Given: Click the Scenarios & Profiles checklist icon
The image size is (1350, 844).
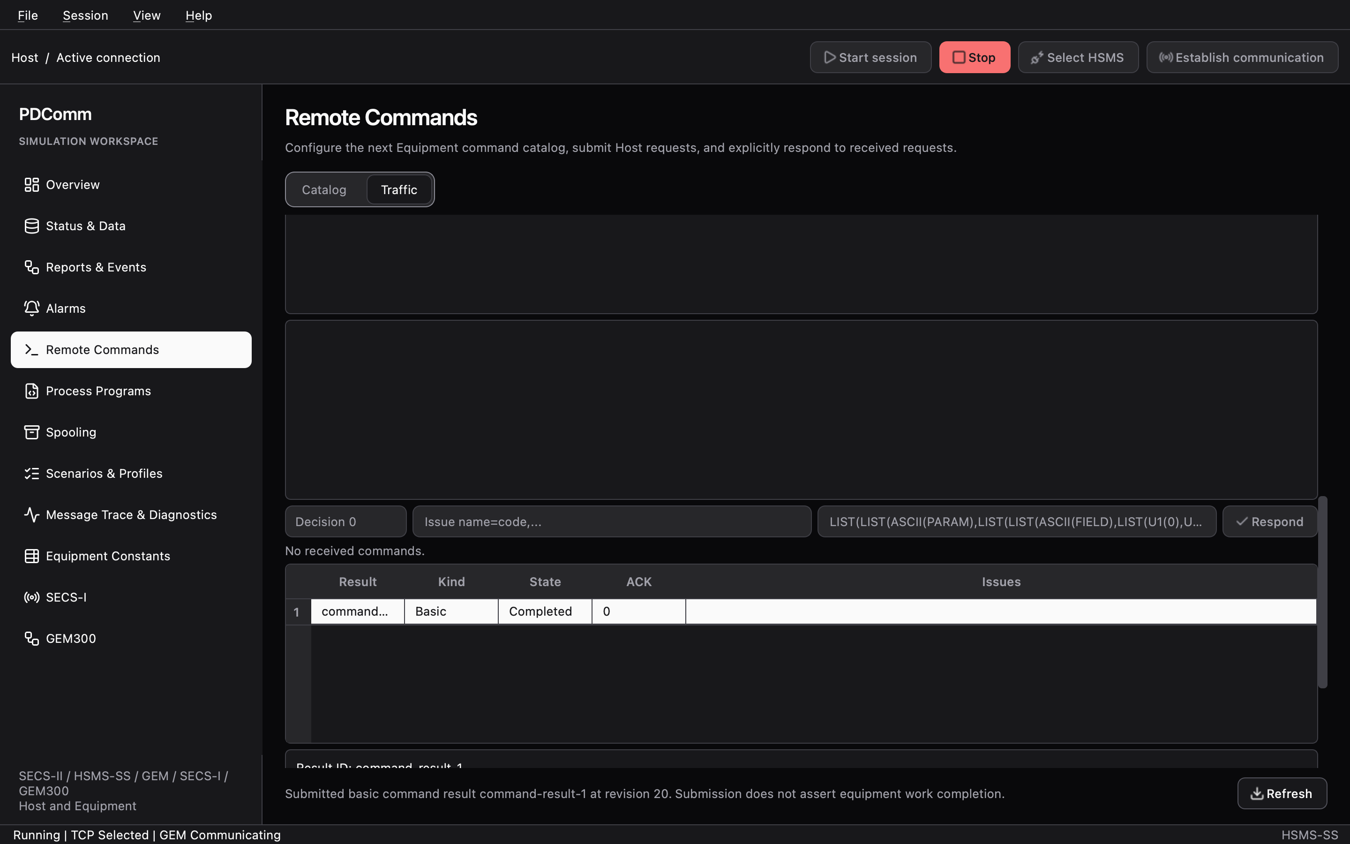Looking at the screenshot, I should (31, 474).
